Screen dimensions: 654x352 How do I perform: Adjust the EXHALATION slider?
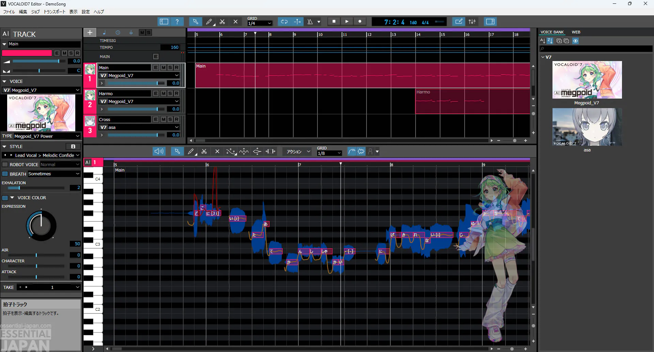(x=36, y=188)
